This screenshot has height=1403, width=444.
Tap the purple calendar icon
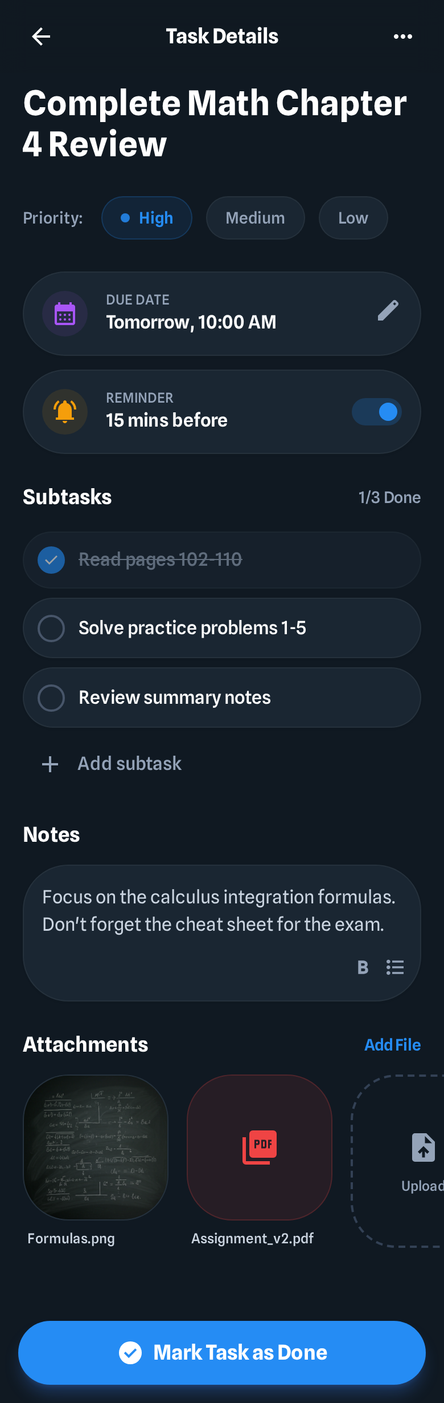coord(65,314)
